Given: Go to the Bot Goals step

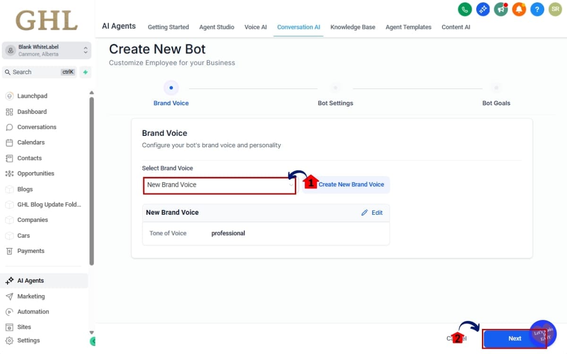Looking at the screenshot, I should [496, 88].
